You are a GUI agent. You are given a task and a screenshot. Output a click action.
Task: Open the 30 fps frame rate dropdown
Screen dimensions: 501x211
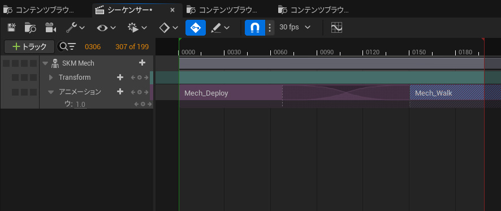[x=295, y=27]
